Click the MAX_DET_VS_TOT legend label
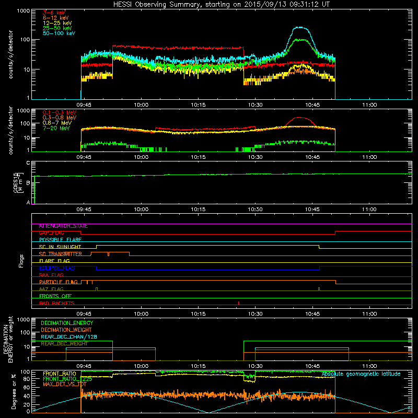 click(65, 384)
